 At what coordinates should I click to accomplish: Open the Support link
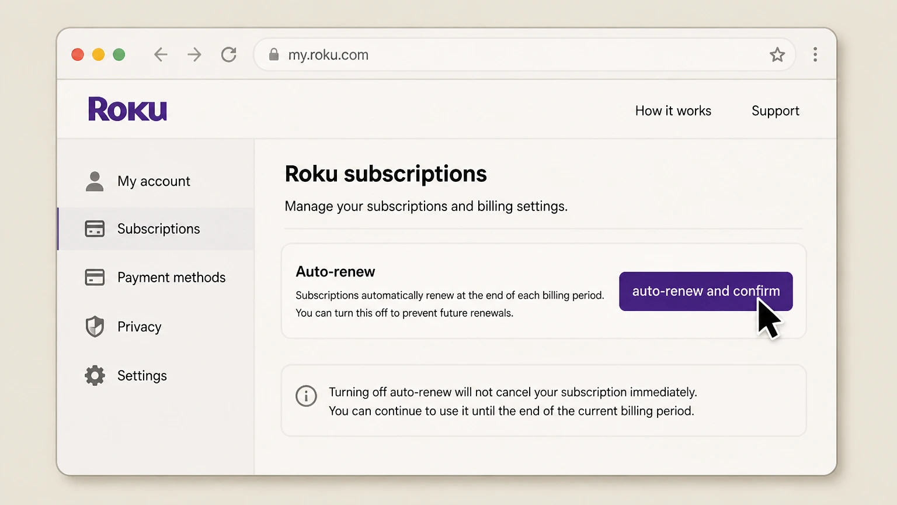(x=775, y=111)
